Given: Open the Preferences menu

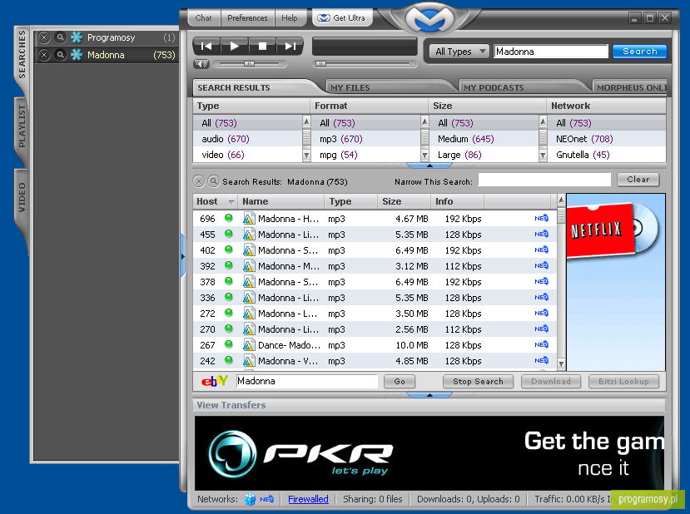Looking at the screenshot, I should [x=247, y=18].
